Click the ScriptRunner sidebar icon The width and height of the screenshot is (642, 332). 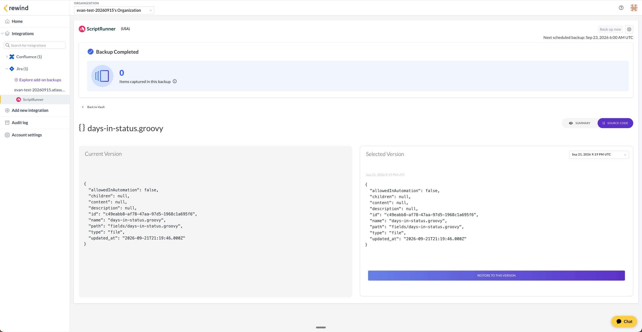19,100
